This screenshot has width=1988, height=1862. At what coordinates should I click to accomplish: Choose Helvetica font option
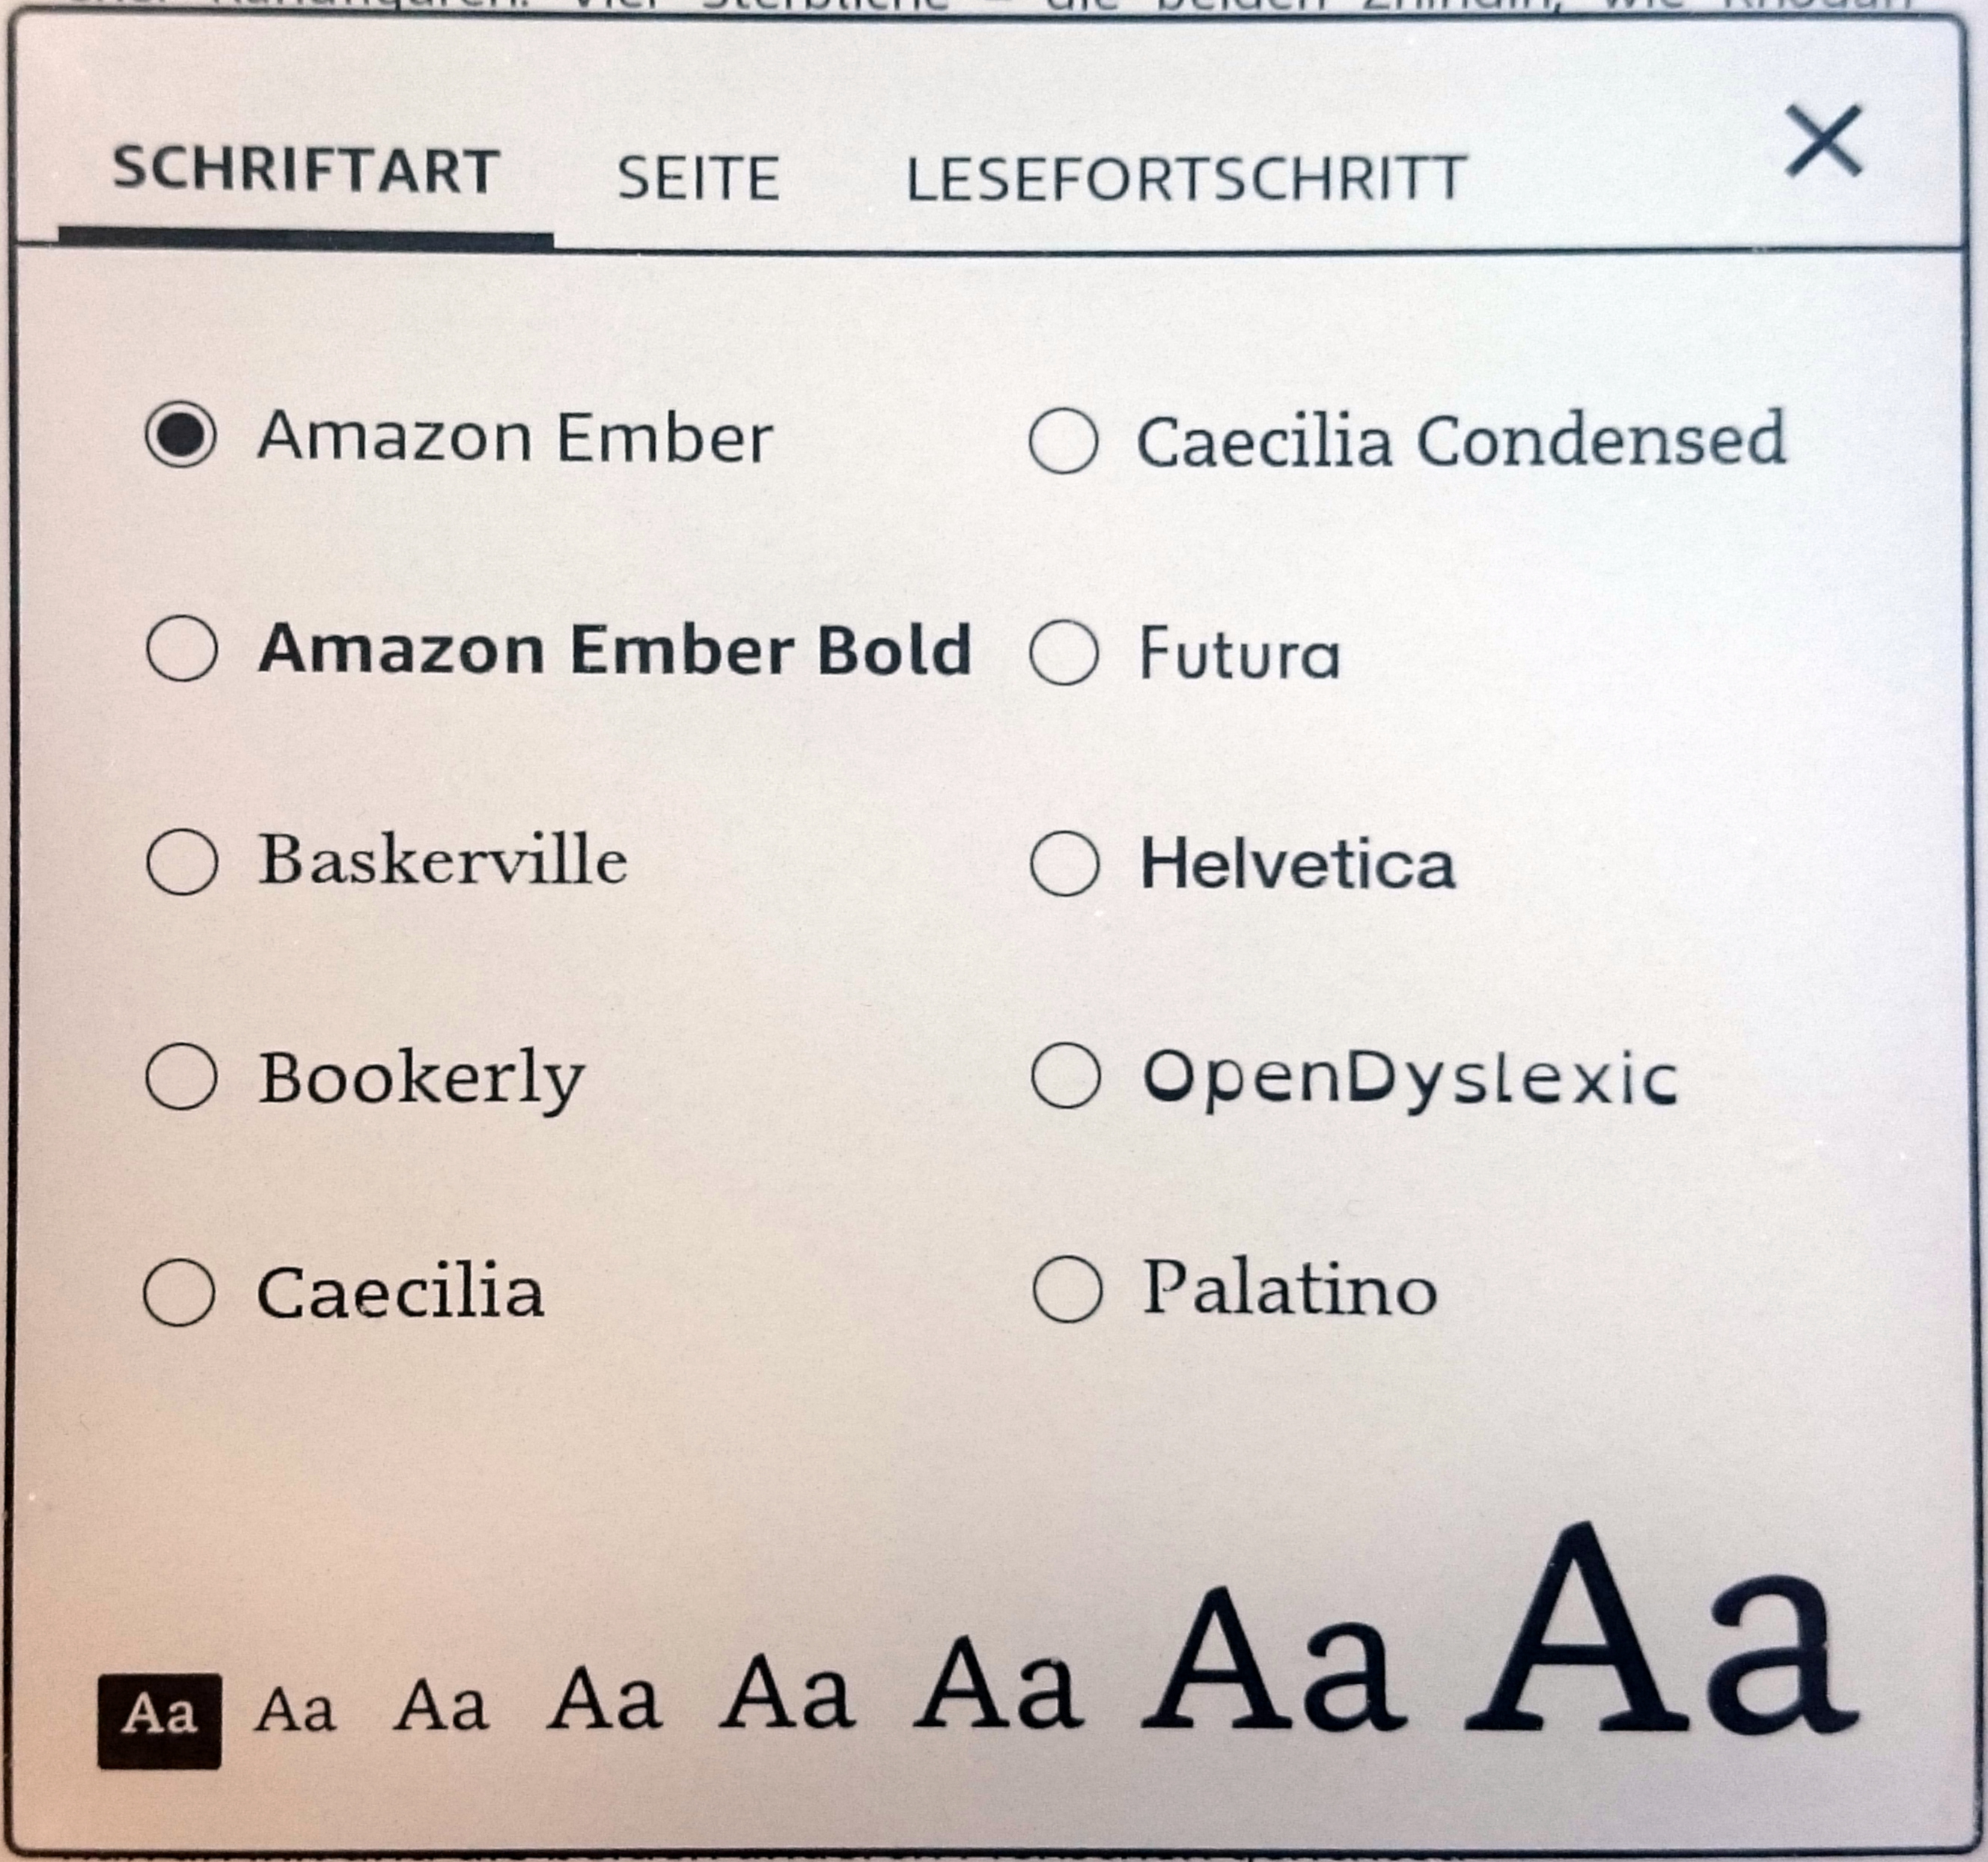point(1064,864)
